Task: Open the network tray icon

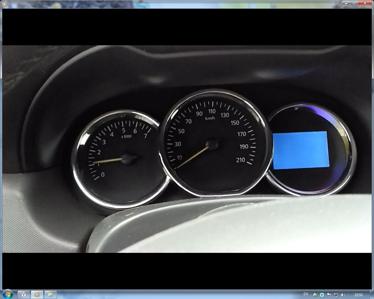Action: (x=336, y=295)
